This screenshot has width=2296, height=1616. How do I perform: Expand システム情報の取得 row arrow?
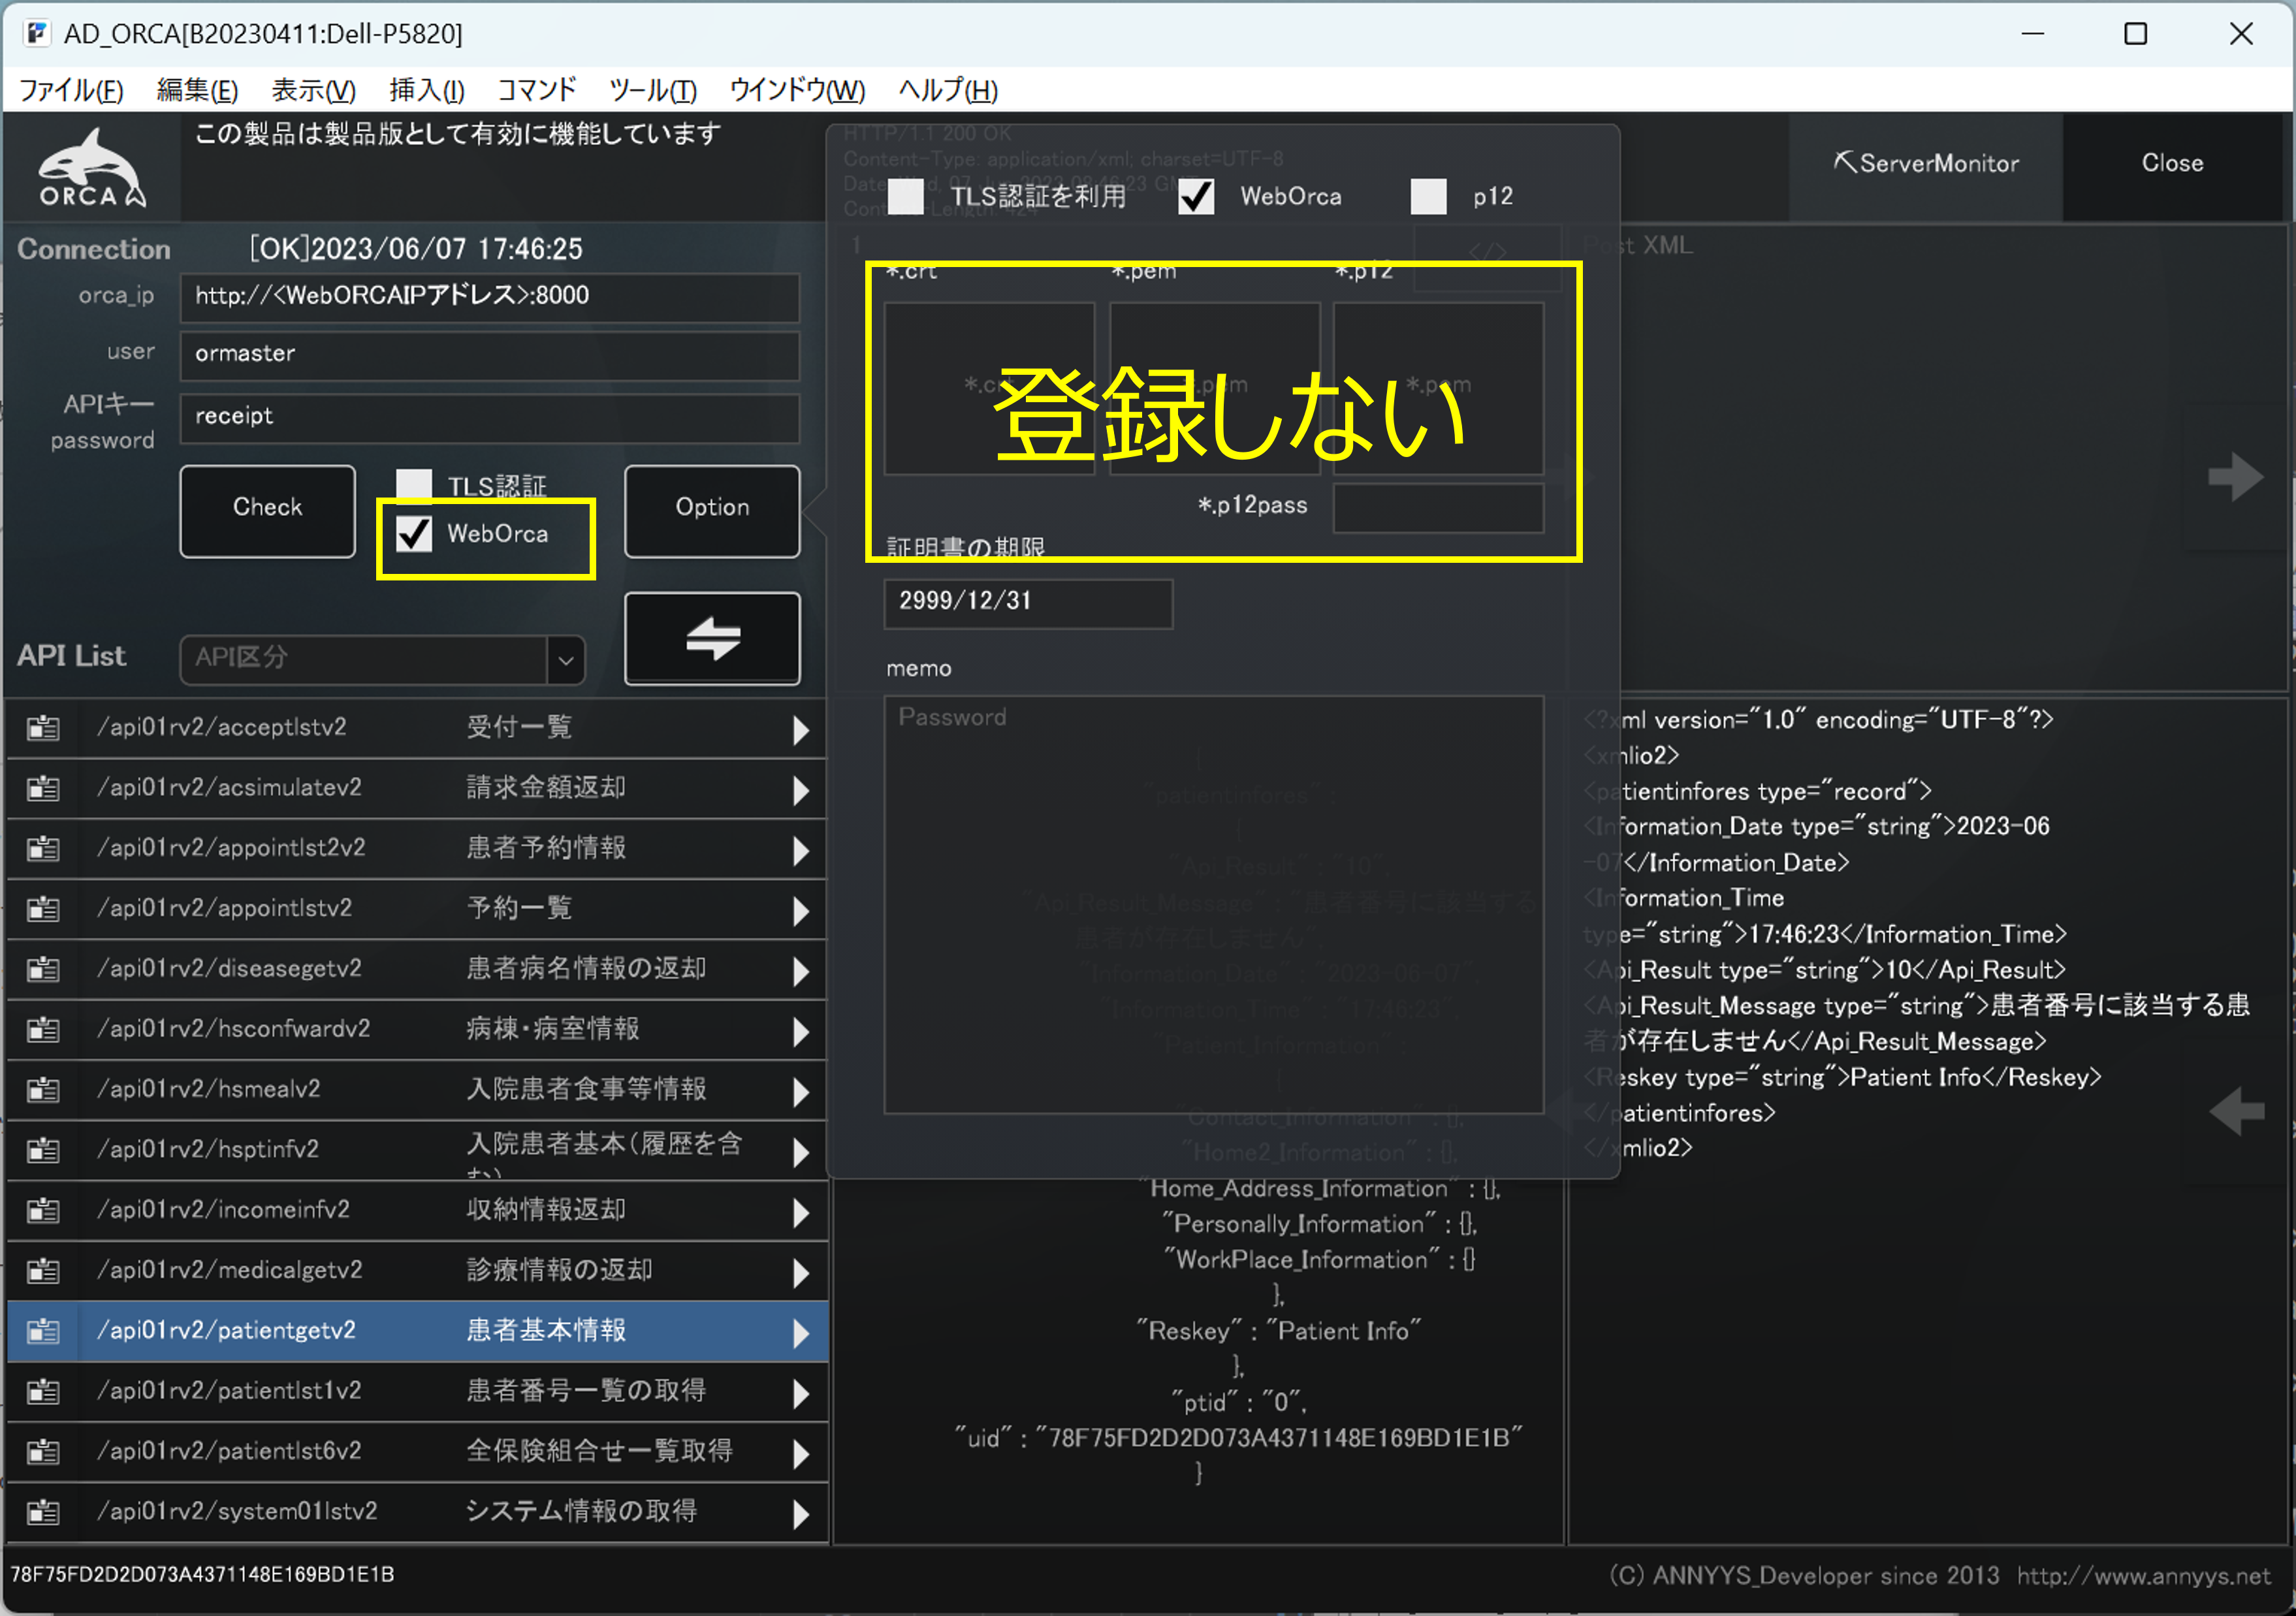(x=800, y=1514)
